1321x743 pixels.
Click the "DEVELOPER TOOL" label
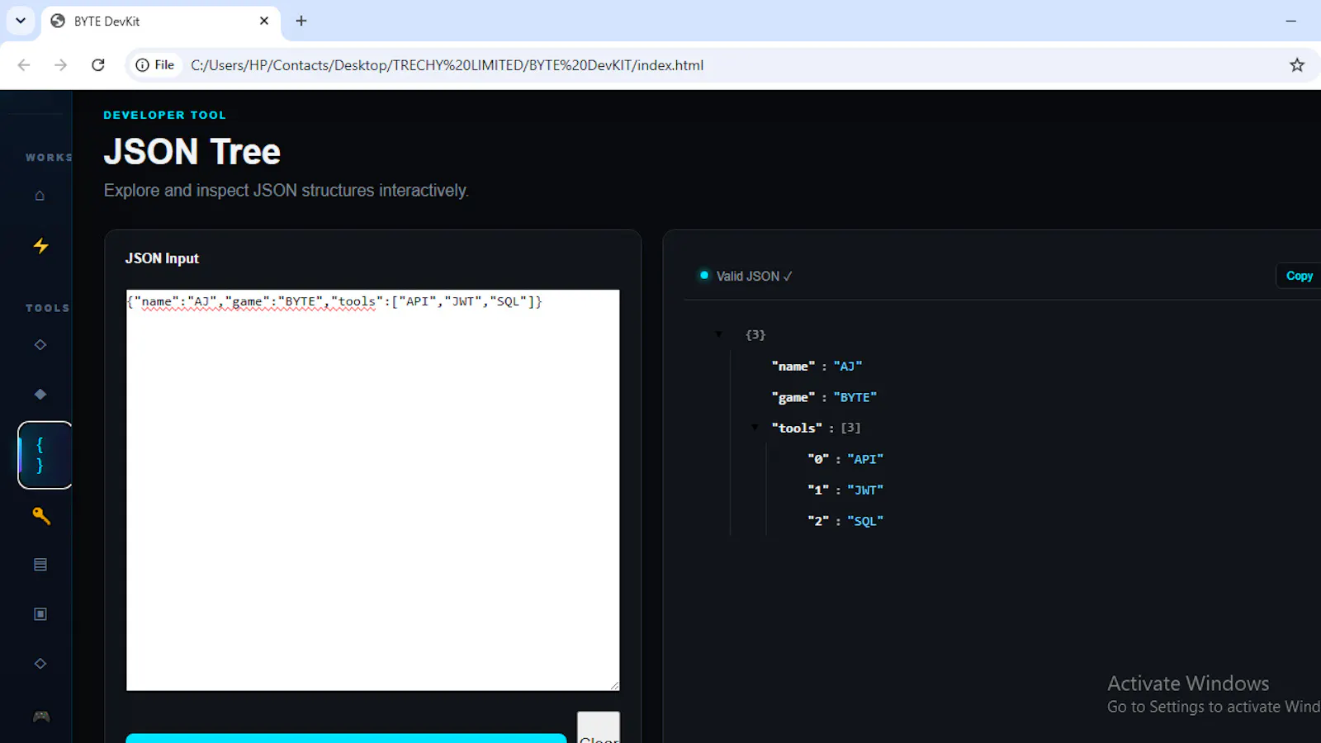tap(164, 115)
